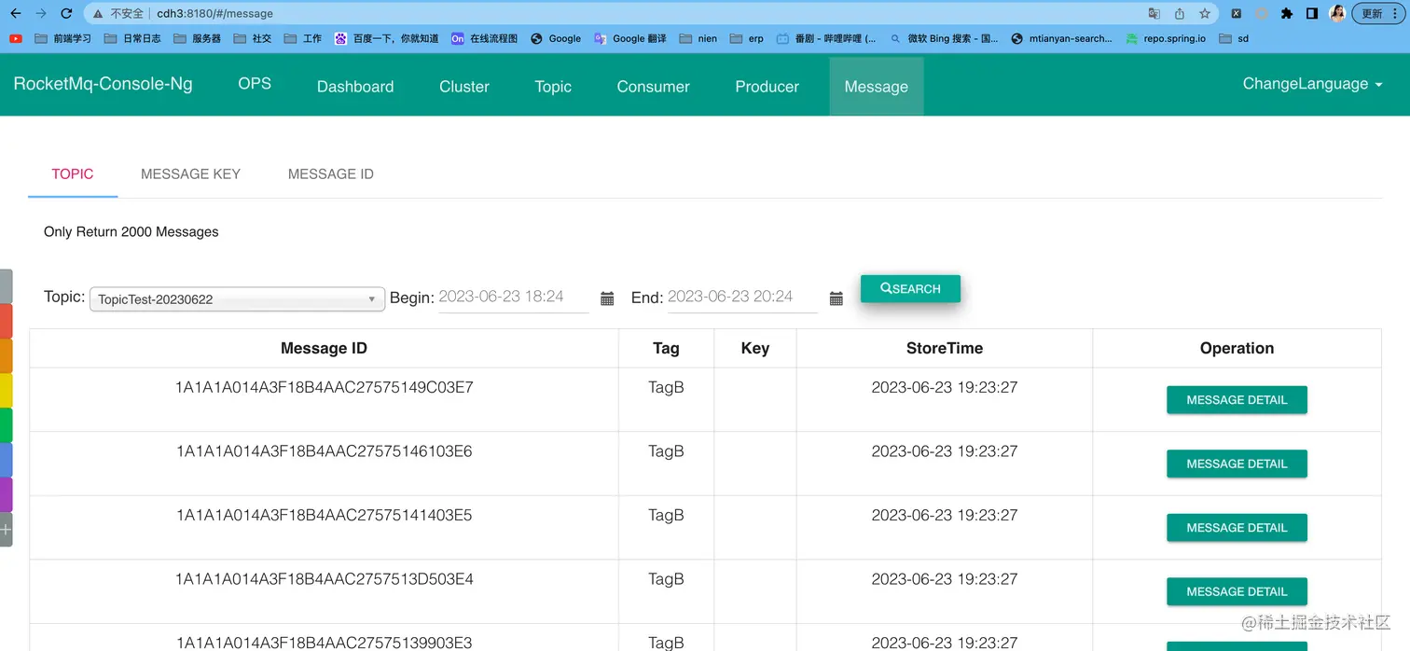Open the Google 翻译 bookmark
The width and height of the screenshot is (1410, 651).
click(x=630, y=39)
